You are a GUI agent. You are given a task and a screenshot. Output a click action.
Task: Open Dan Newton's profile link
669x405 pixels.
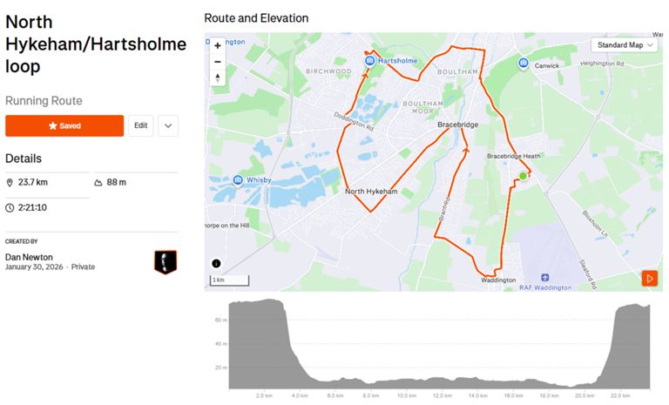29,257
